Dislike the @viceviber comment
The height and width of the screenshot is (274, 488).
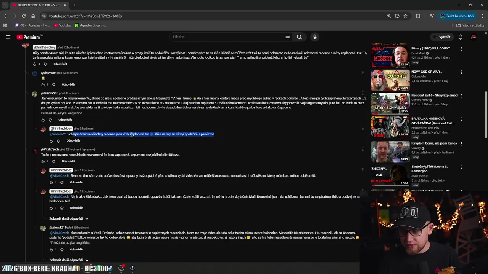point(53,84)
